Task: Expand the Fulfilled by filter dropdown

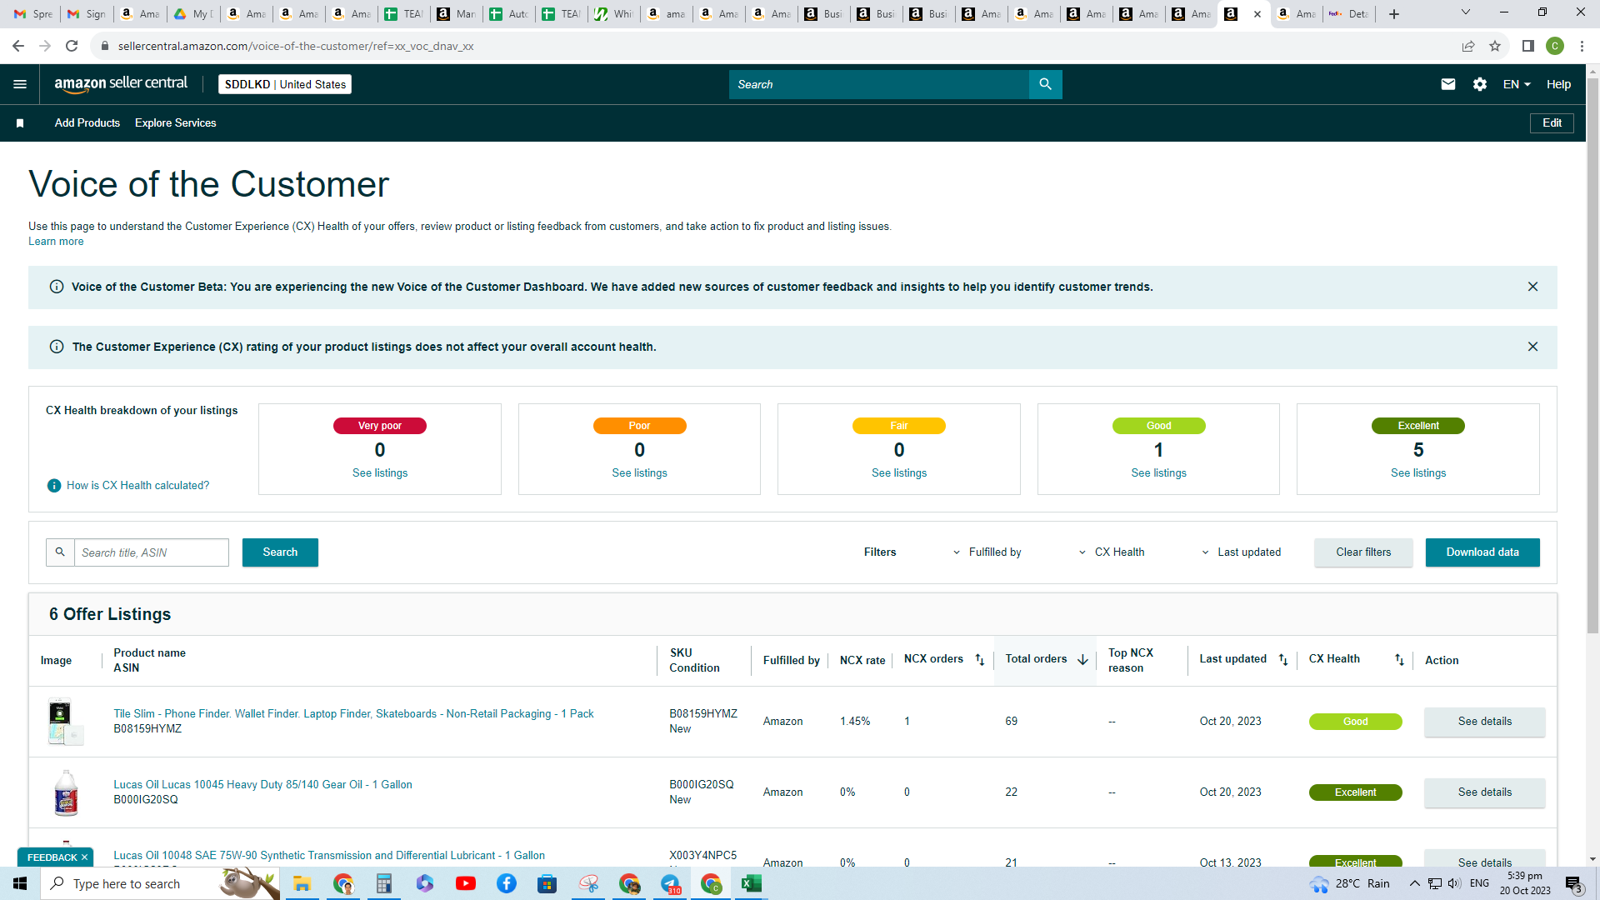Action: pos(987,552)
